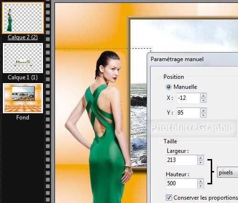Select the Fond background layer thumbnail
238x203 pixels.
coord(23,98)
